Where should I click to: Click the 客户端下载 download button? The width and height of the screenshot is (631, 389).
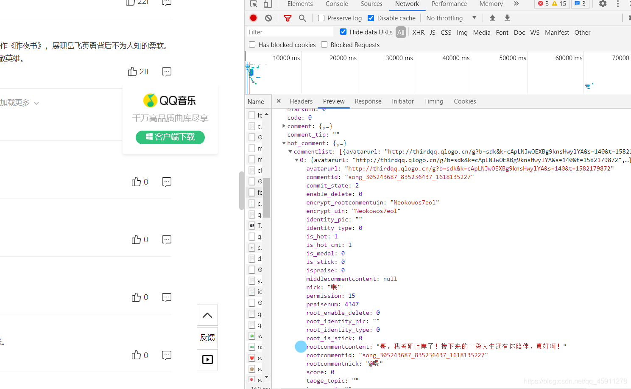[170, 137]
